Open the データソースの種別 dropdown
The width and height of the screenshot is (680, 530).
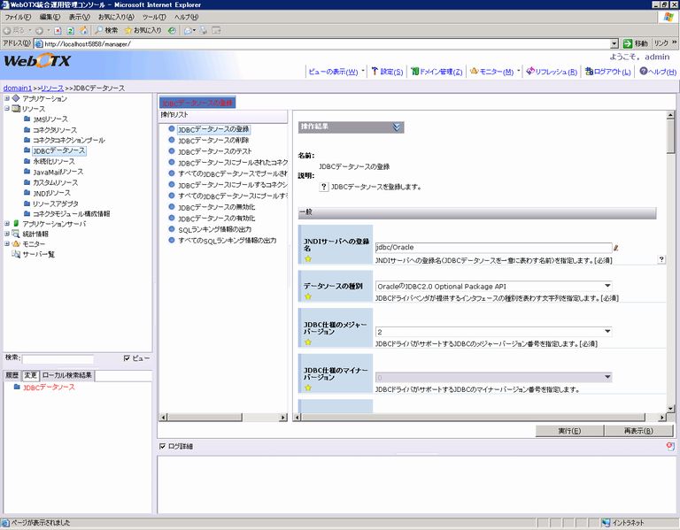[607, 286]
